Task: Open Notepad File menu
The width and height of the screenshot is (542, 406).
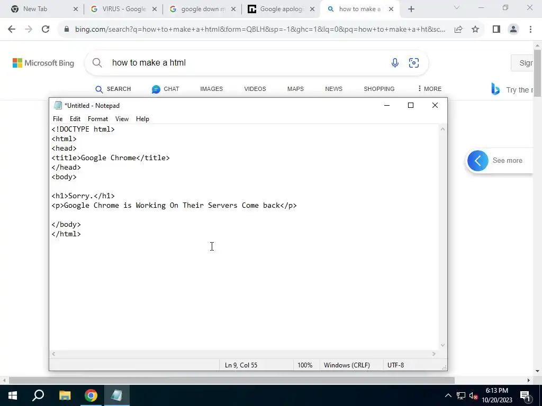Action: click(58, 119)
